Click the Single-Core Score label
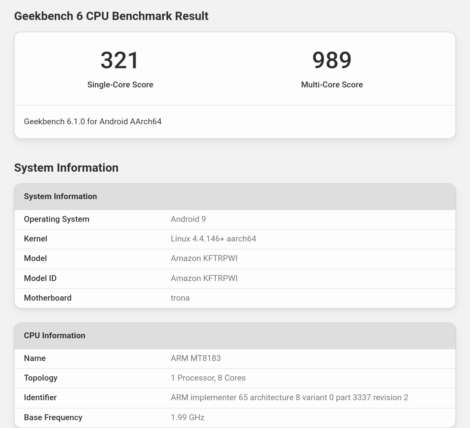Viewport: 470px width, 428px height. click(120, 85)
